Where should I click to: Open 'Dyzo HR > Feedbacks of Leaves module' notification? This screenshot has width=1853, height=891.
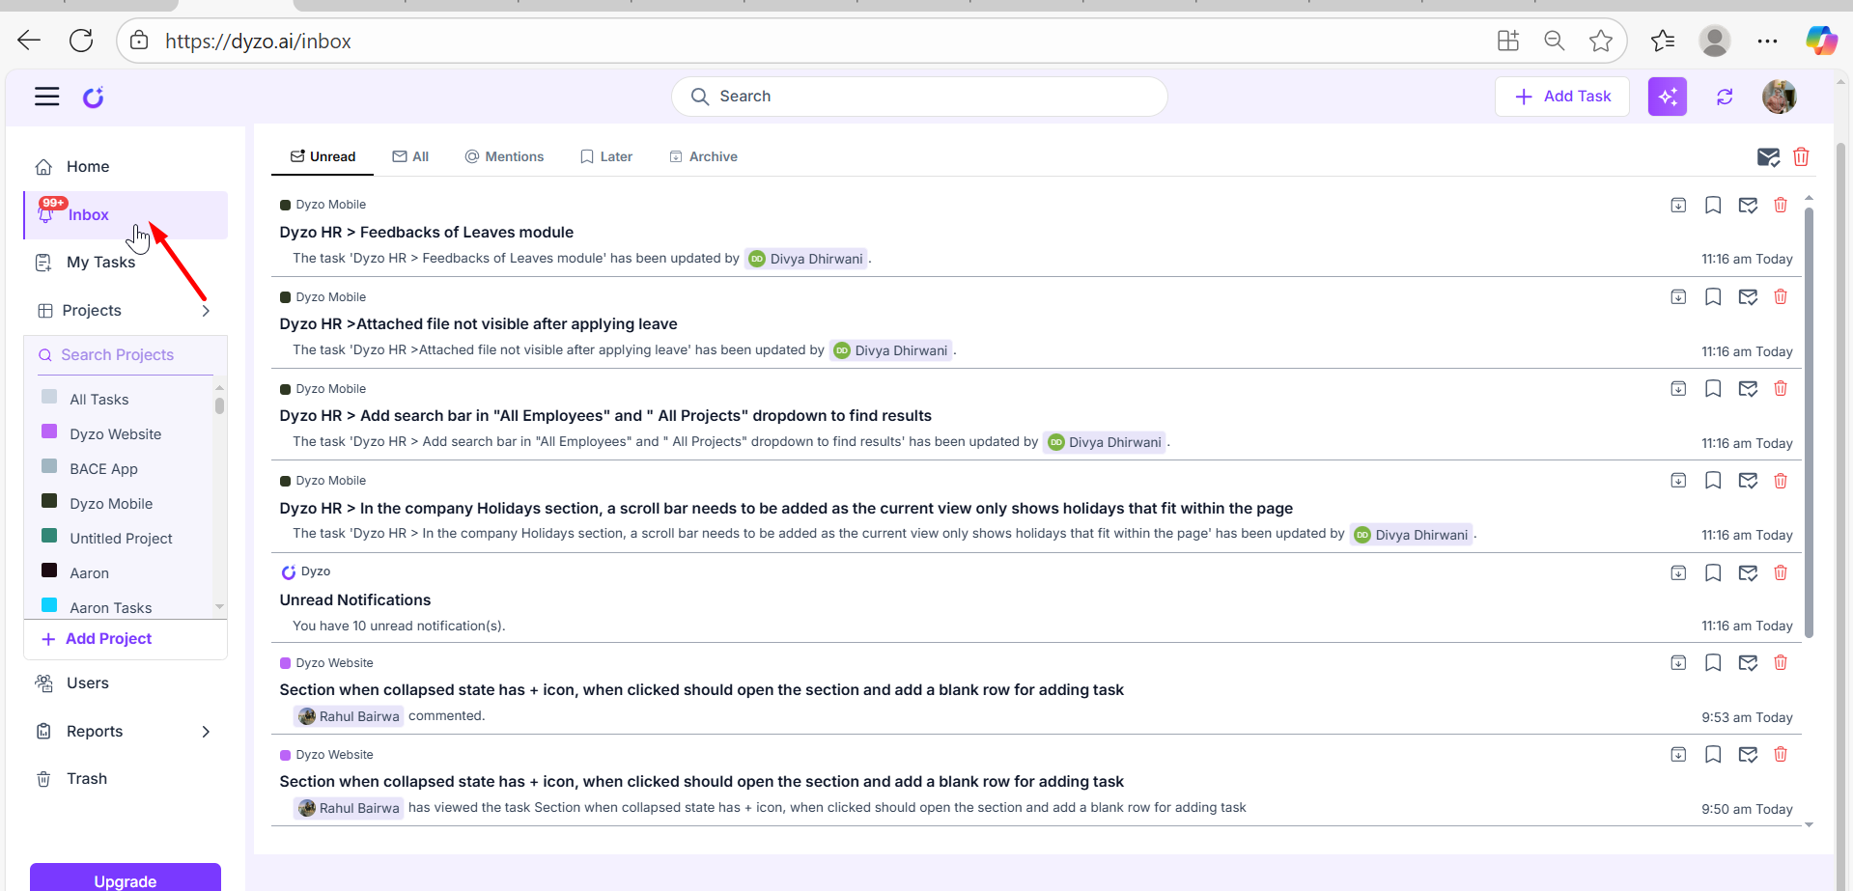[x=426, y=233]
